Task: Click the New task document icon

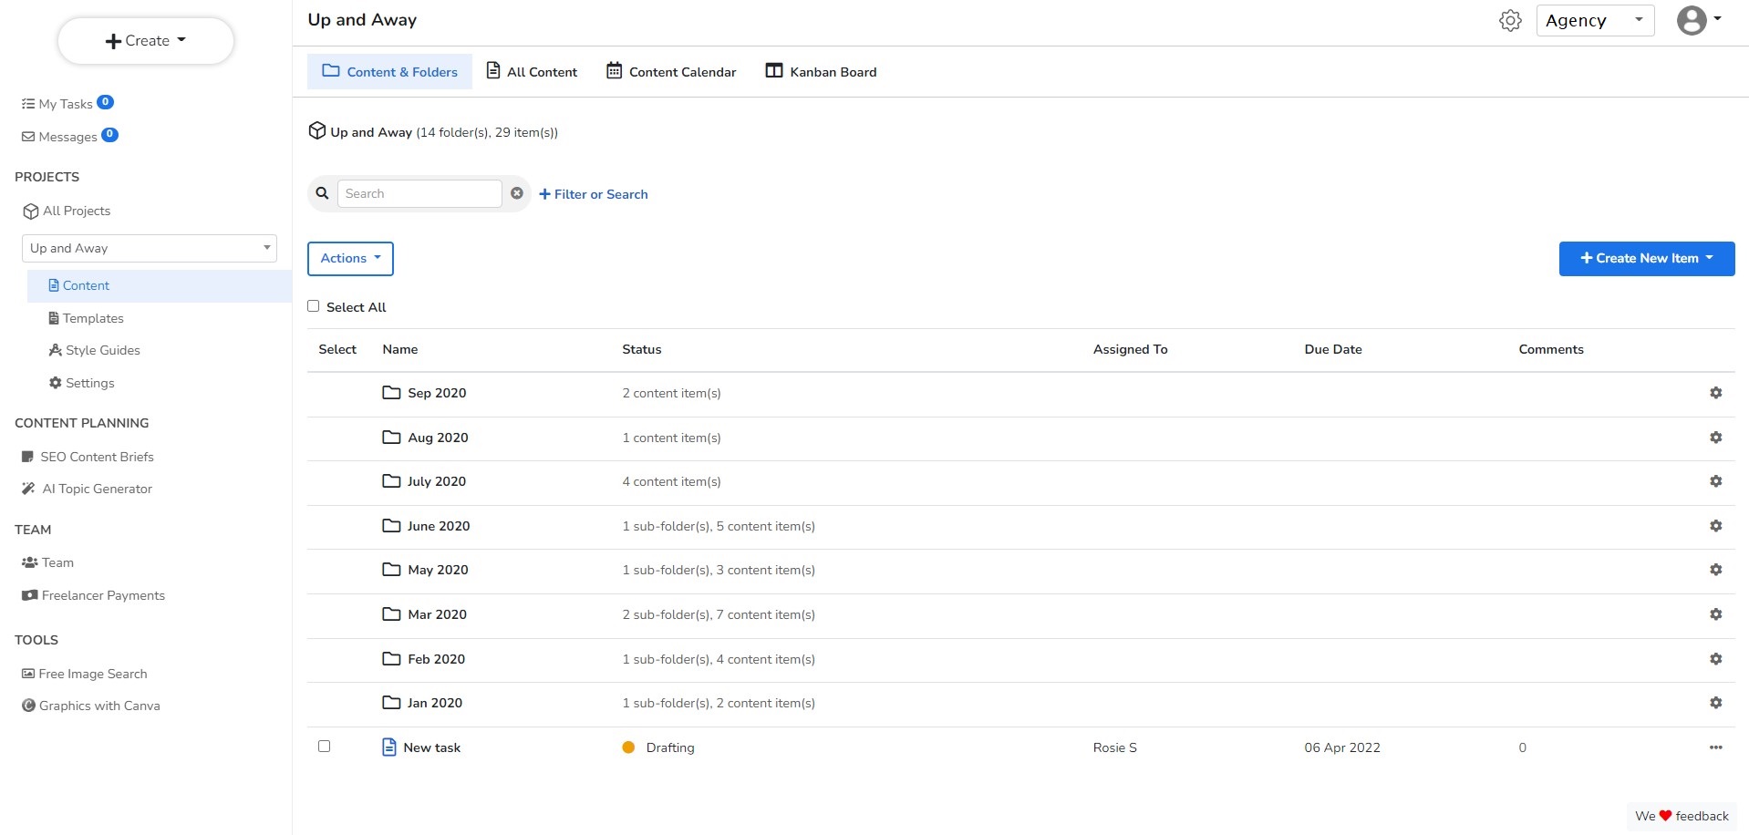Action: coord(389,747)
